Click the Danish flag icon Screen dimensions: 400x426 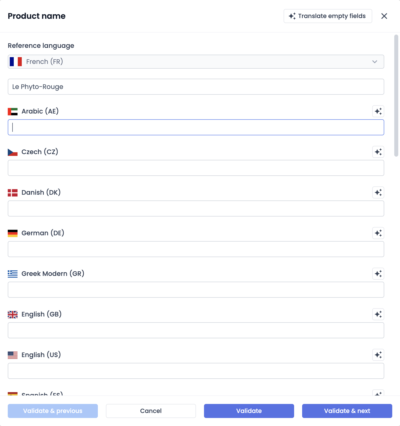pos(13,192)
